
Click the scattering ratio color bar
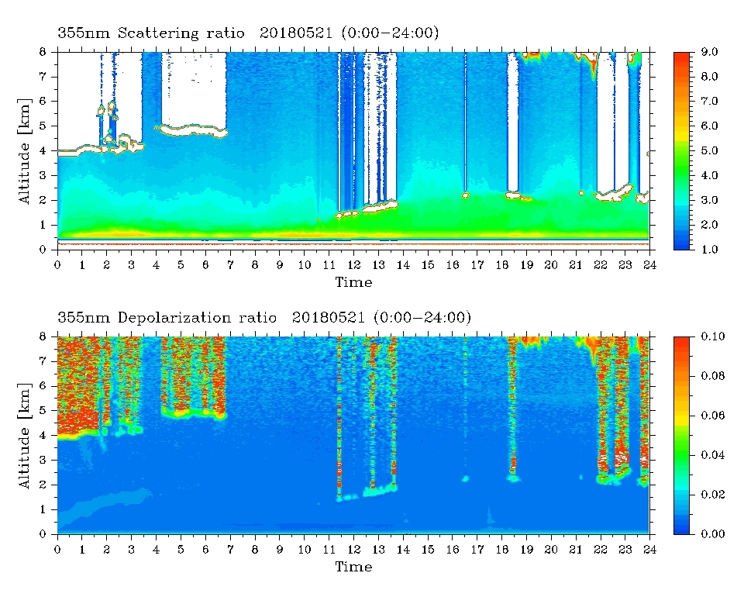click(x=681, y=151)
